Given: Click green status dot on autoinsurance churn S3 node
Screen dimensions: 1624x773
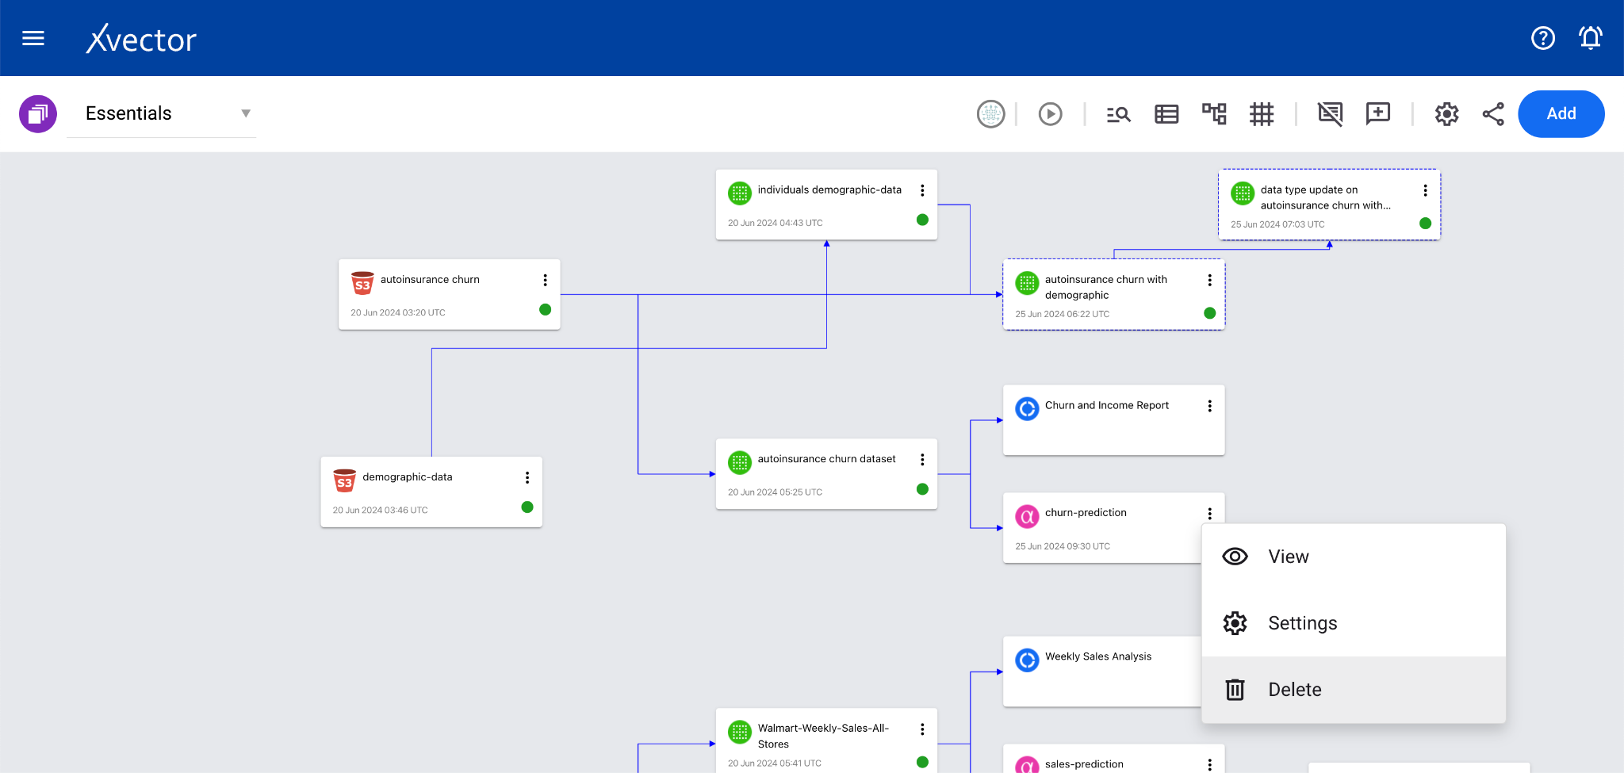Looking at the screenshot, I should point(545,309).
